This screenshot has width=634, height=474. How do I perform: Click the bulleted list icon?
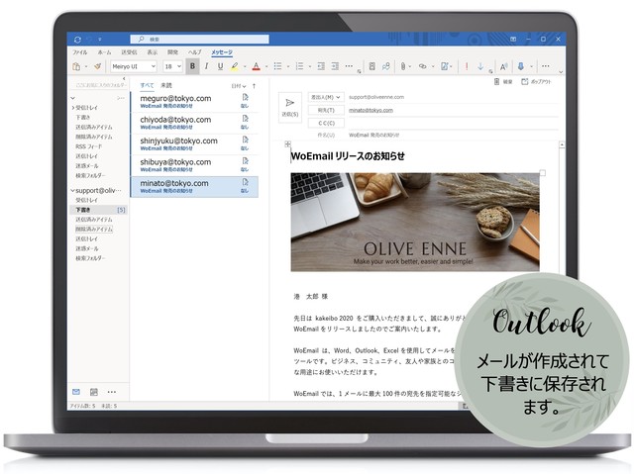point(277,66)
